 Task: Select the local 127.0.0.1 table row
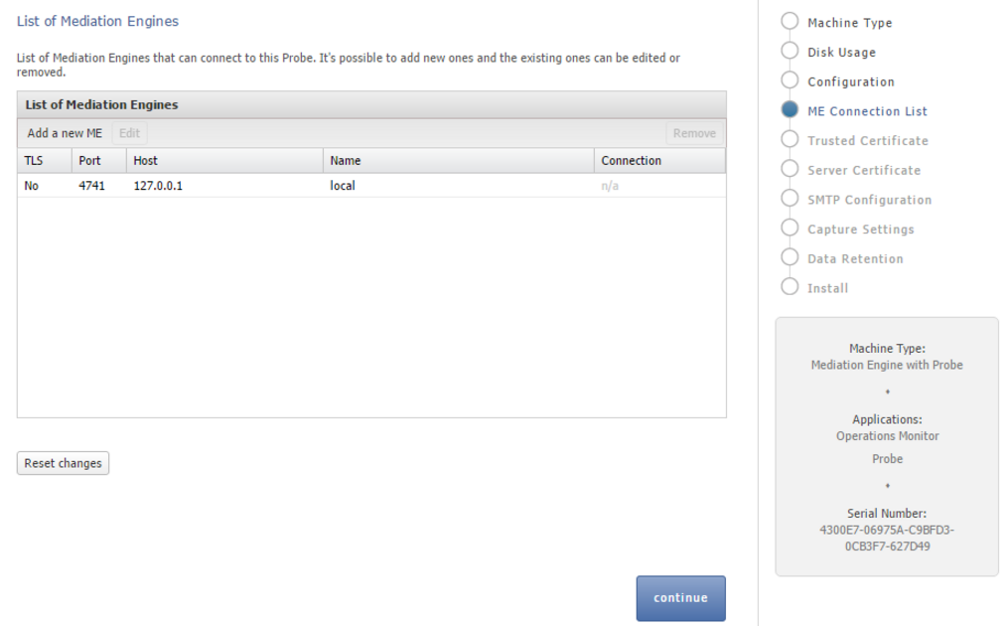click(x=371, y=186)
